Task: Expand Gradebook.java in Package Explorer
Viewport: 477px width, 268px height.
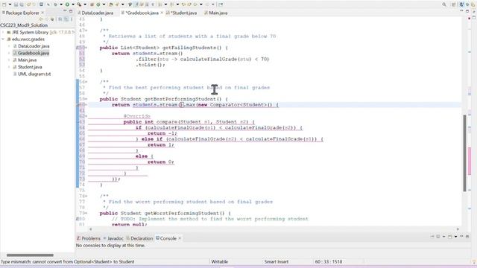Action: 9,53
